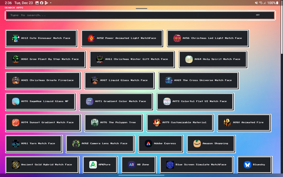Tap the battery indicator in status bar
Viewport: 283px width, 177px height.
tap(277, 3)
